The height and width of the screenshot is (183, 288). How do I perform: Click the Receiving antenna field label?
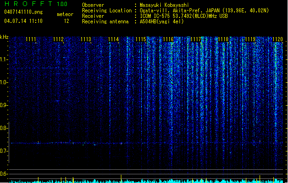pos(105,22)
